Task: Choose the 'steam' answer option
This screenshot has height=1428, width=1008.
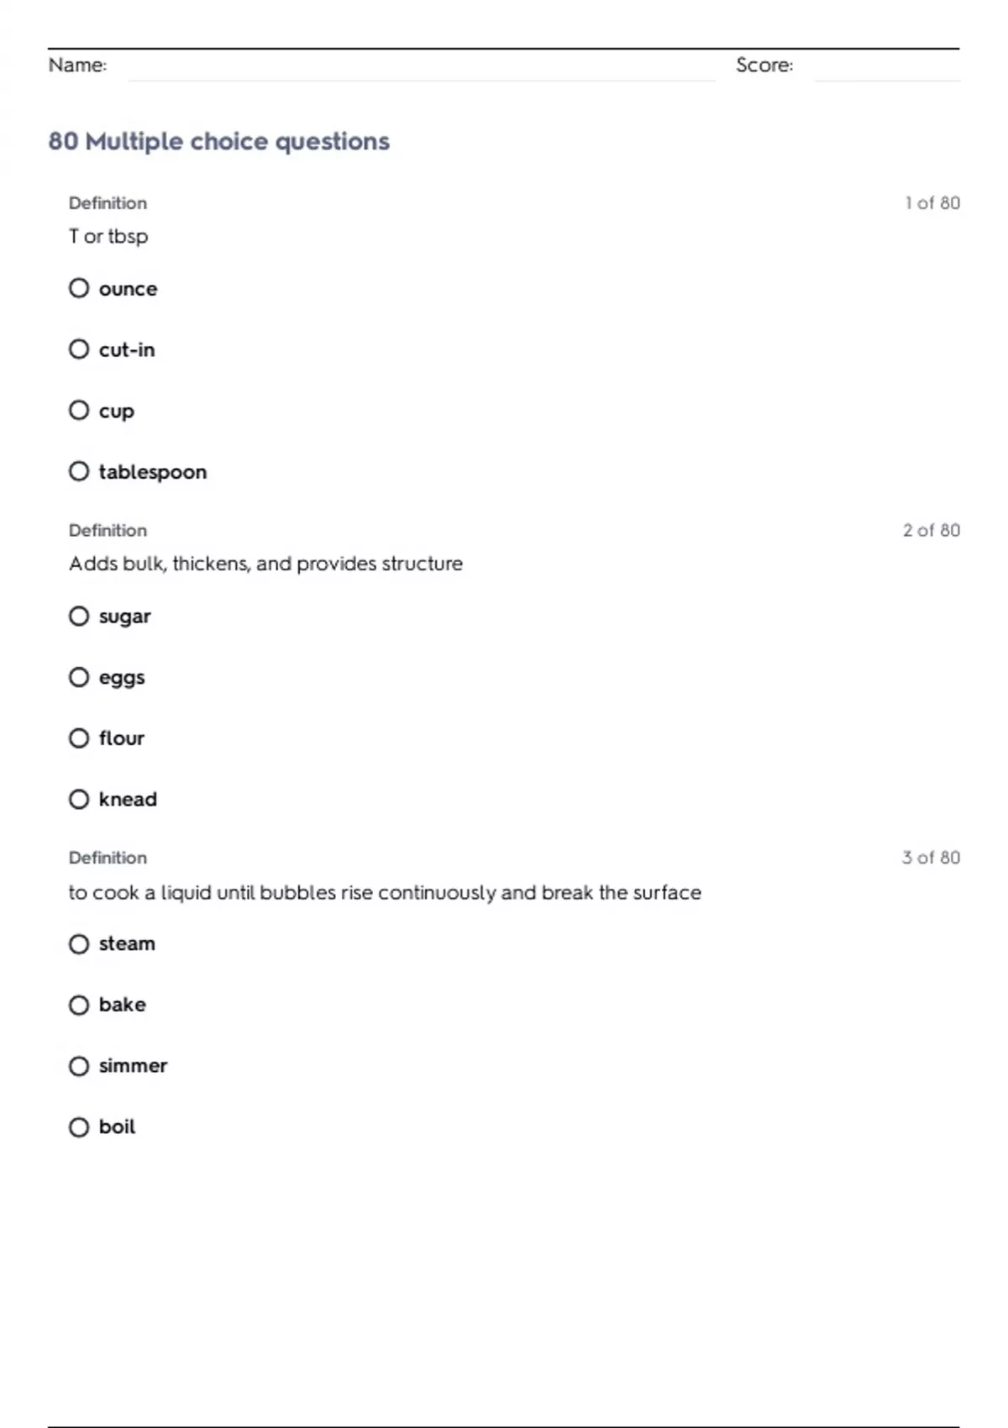Action: (79, 943)
